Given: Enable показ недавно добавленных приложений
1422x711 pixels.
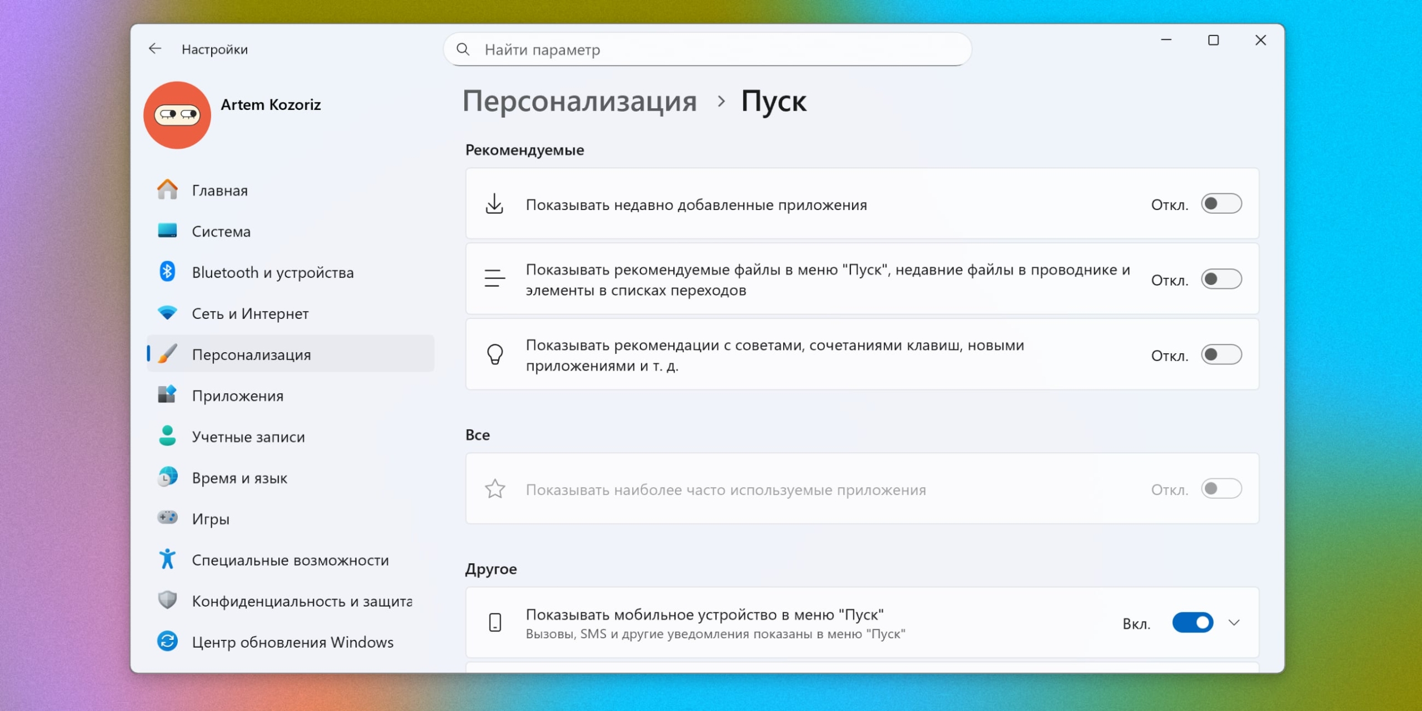Looking at the screenshot, I should point(1222,203).
